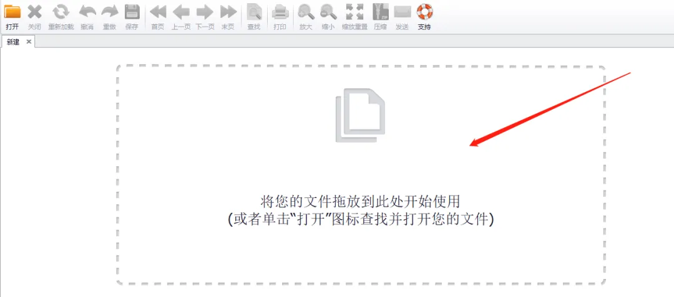This screenshot has width=674, height=297.
Task: Save with the 保存 floppy disk icon
Action: (132, 12)
